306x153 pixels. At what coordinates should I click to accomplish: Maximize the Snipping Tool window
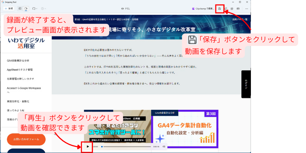tap(240, 2)
